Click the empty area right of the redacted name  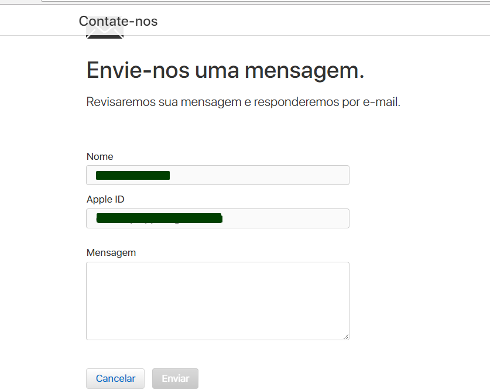point(259,175)
